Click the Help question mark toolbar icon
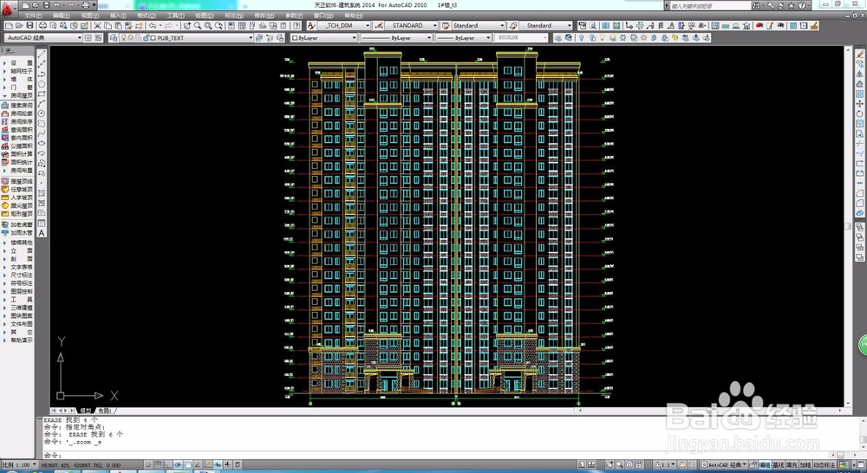This screenshot has width=867, height=473. [297, 25]
